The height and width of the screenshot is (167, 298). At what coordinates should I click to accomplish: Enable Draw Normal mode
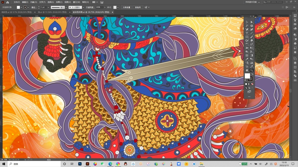(x=246, y=88)
